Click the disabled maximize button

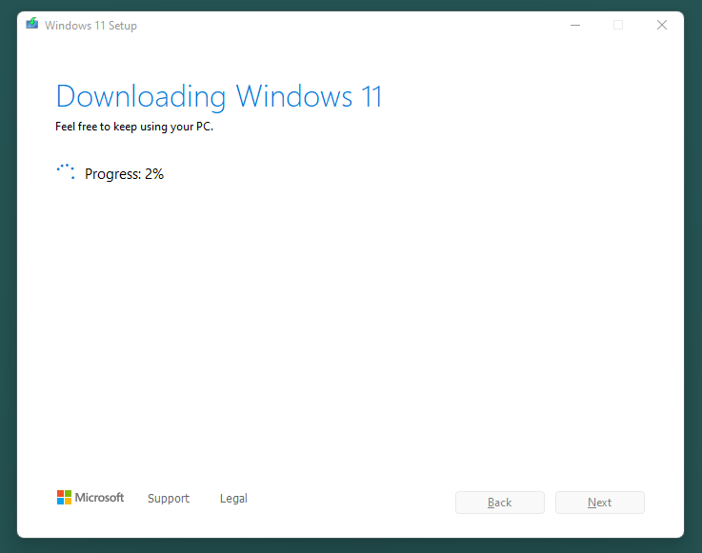(x=618, y=25)
